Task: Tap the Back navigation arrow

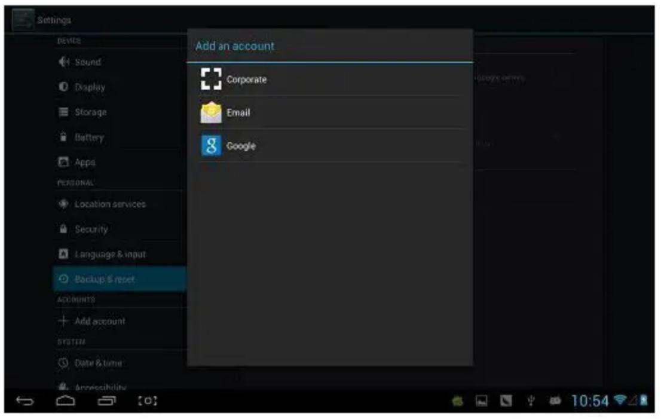Action: point(25,400)
